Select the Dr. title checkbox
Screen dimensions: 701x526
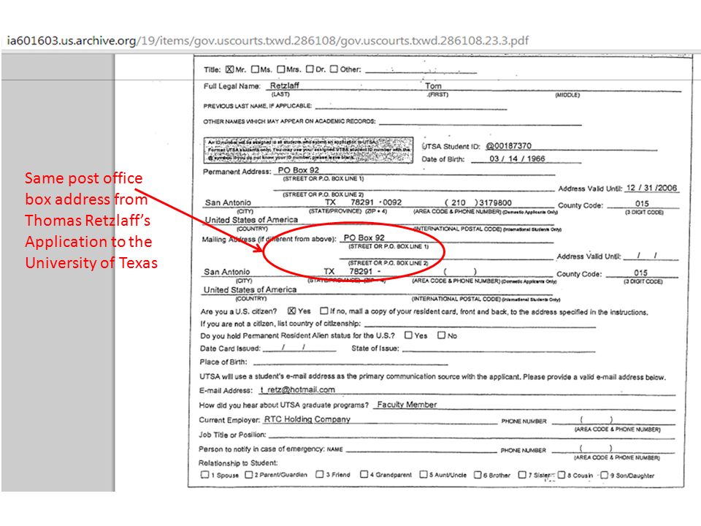point(310,70)
